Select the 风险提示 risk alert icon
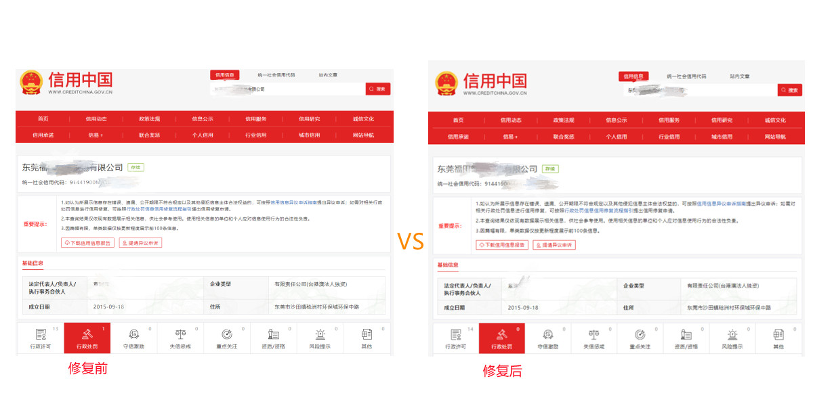The image size is (813, 406). pyautogui.click(x=320, y=334)
